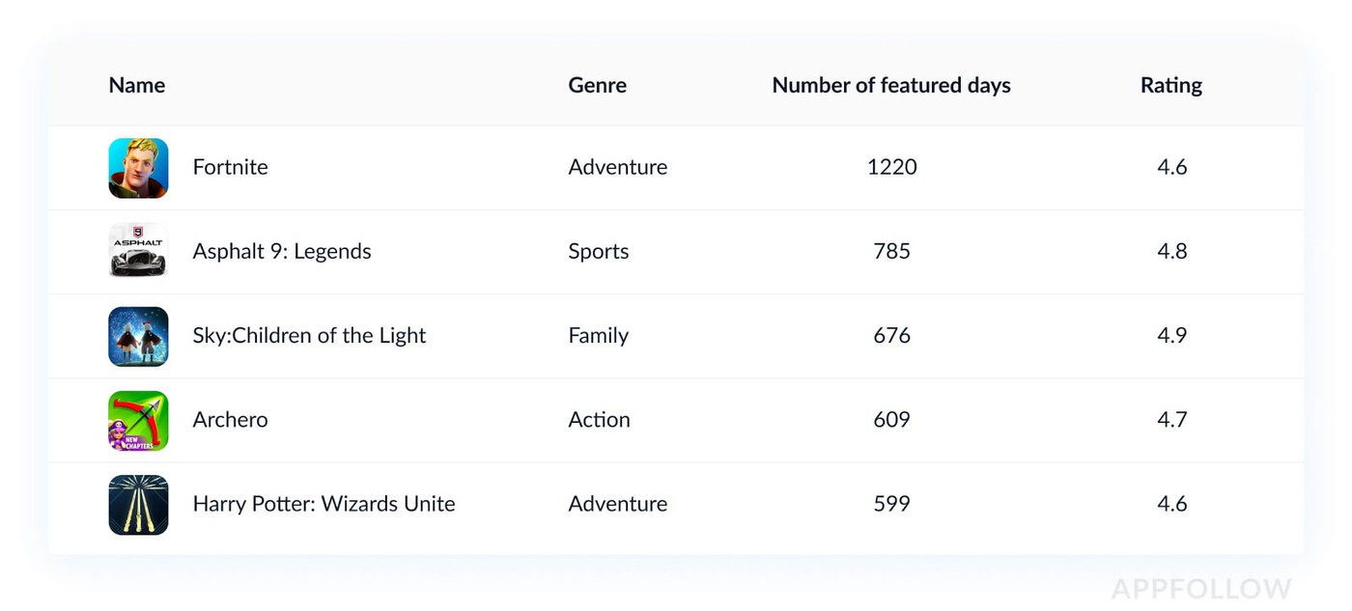1352x611 pixels.
Task: Sort the table by Rating header
Action: tap(1170, 85)
